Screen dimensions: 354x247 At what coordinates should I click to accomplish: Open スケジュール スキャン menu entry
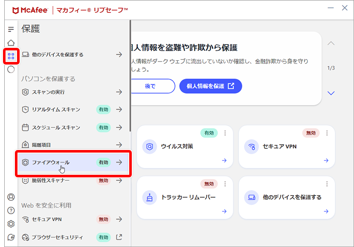pos(72,128)
